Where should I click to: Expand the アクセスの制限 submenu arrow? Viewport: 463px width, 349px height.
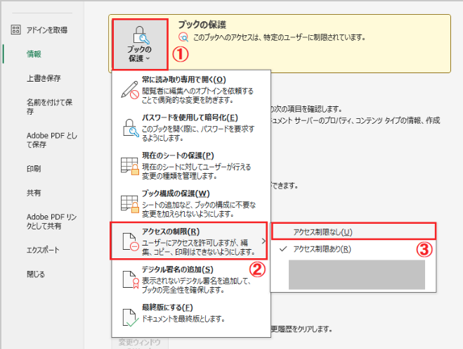pos(264,241)
